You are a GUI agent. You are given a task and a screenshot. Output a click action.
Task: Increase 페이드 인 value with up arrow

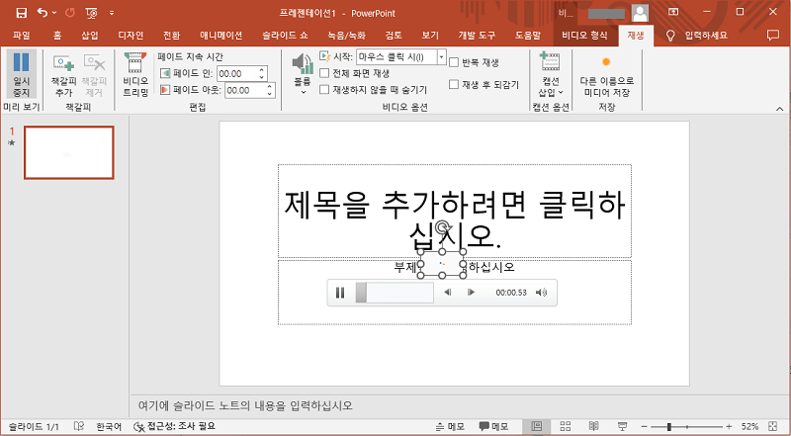[x=262, y=70]
